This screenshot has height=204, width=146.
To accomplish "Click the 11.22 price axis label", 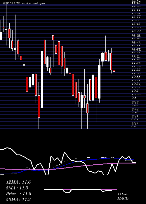I will point(136,70).
